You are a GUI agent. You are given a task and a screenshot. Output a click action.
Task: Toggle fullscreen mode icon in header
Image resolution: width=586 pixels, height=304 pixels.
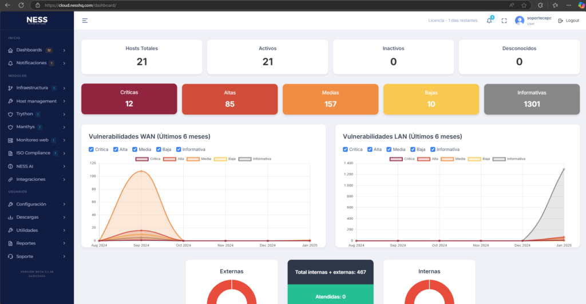[504, 21]
